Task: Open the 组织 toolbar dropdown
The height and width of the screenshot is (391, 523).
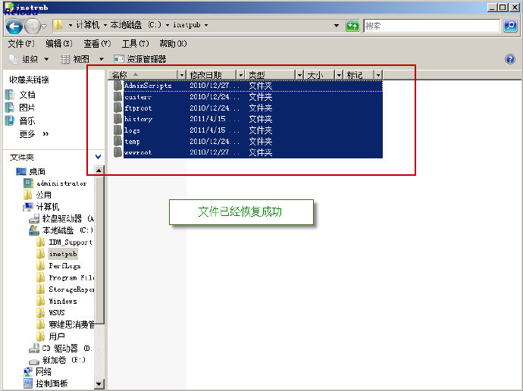Action: [x=29, y=59]
